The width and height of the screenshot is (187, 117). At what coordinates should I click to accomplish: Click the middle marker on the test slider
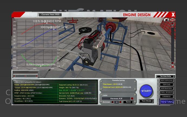click(x=25, y=76)
